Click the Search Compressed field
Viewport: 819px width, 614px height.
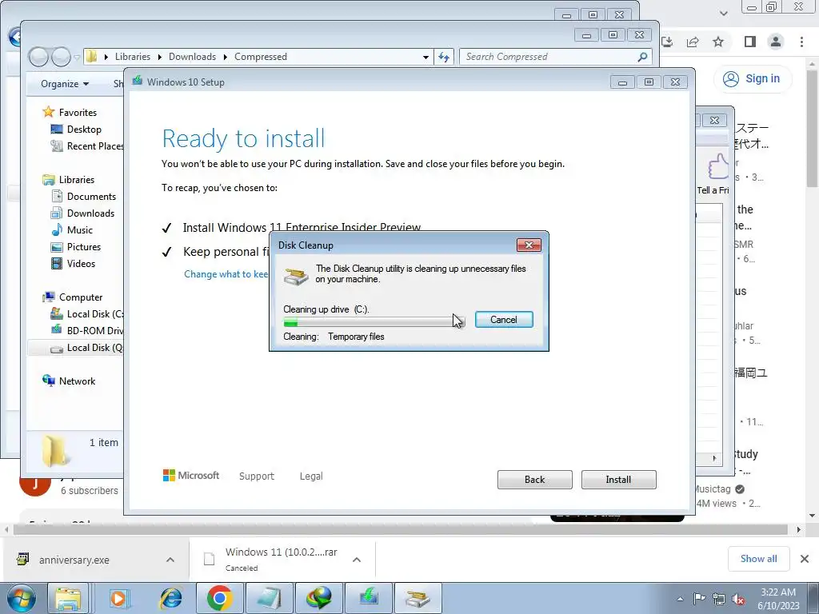(549, 57)
